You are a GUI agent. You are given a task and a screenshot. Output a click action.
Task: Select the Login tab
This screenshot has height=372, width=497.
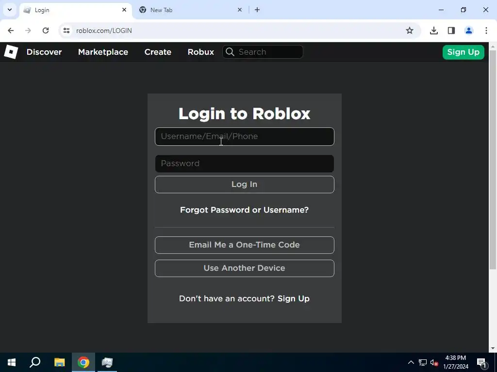pos(75,10)
